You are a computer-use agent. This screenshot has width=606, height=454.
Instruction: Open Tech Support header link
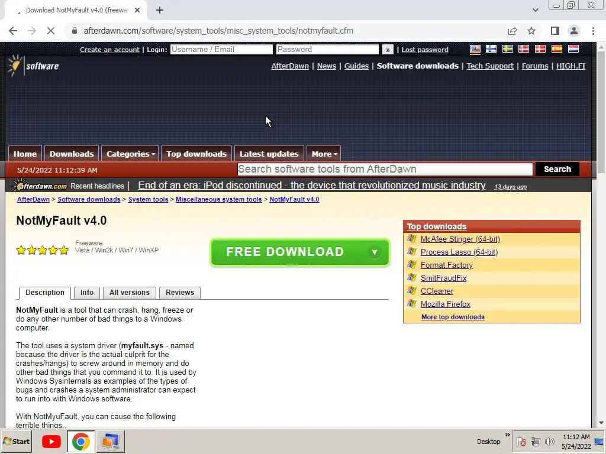[490, 66]
